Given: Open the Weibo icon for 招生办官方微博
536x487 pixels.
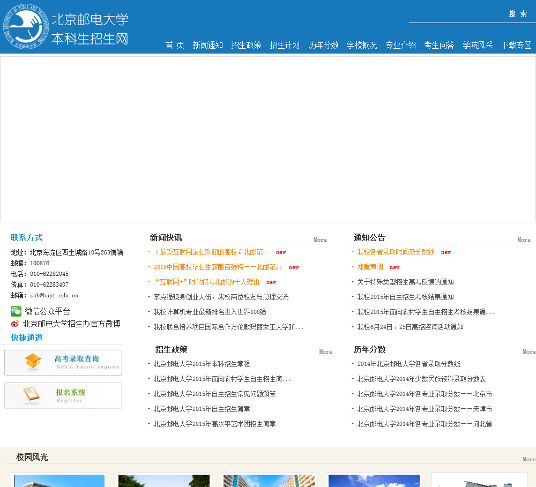Looking at the screenshot, I should click(14, 324).
